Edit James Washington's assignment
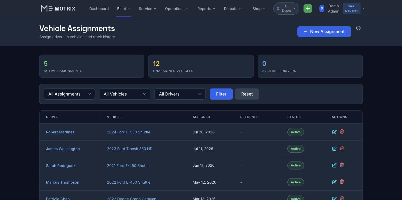The width and height of the screenshot is (402, 200). [334, 149]
